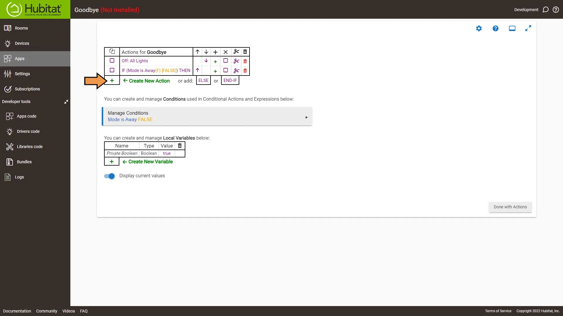563x316 pixels.
Task: Click Done with Actions button
Action: 510,206
